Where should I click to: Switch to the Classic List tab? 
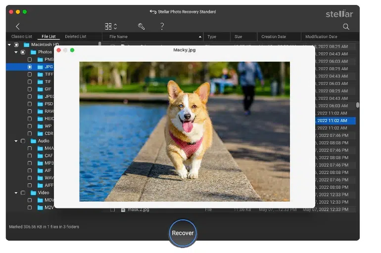(x=22, y=37)
